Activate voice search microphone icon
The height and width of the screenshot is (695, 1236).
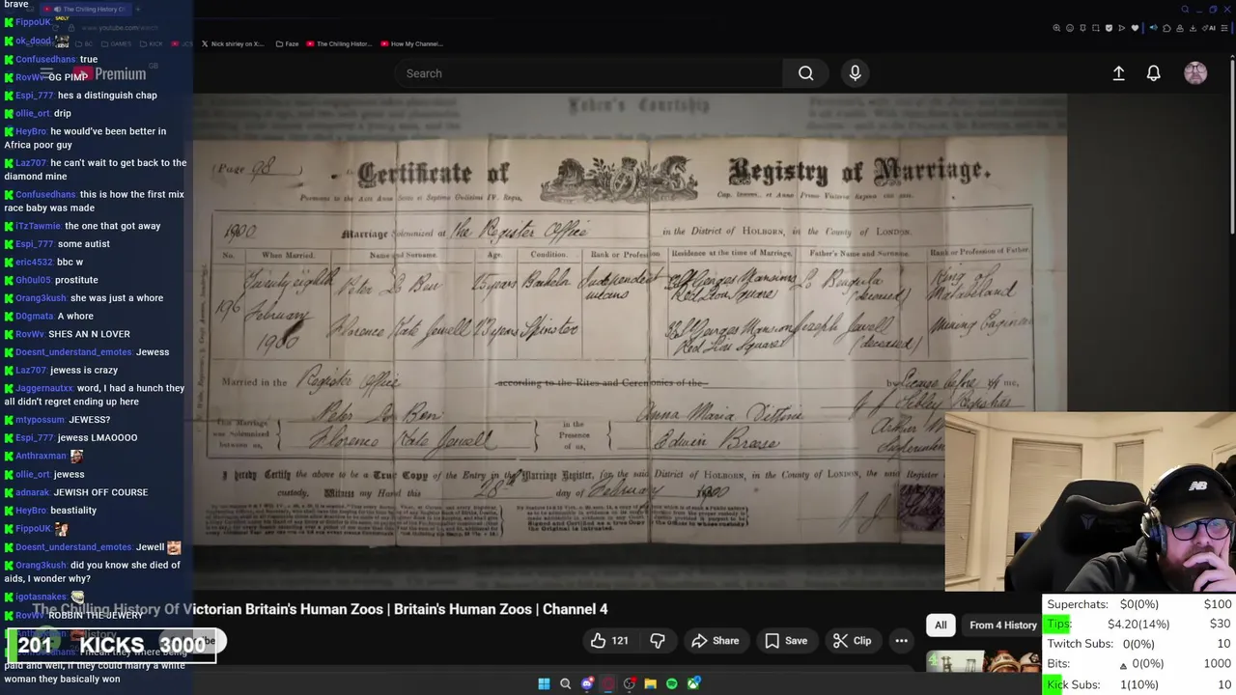pyautogui.click(x=855, y=73)
